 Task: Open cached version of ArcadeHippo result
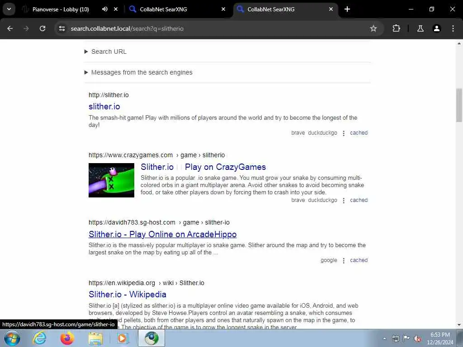(359, 260)
